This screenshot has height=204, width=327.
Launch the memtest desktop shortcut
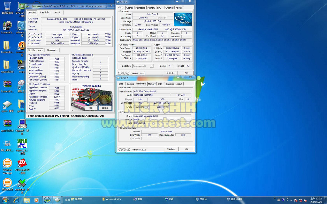[x=22, y=184]
